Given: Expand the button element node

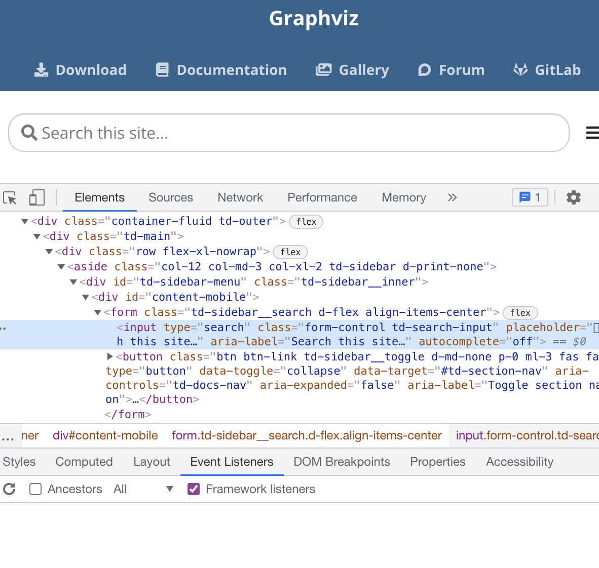Looking at the screenshot, I should pos(110,357).
